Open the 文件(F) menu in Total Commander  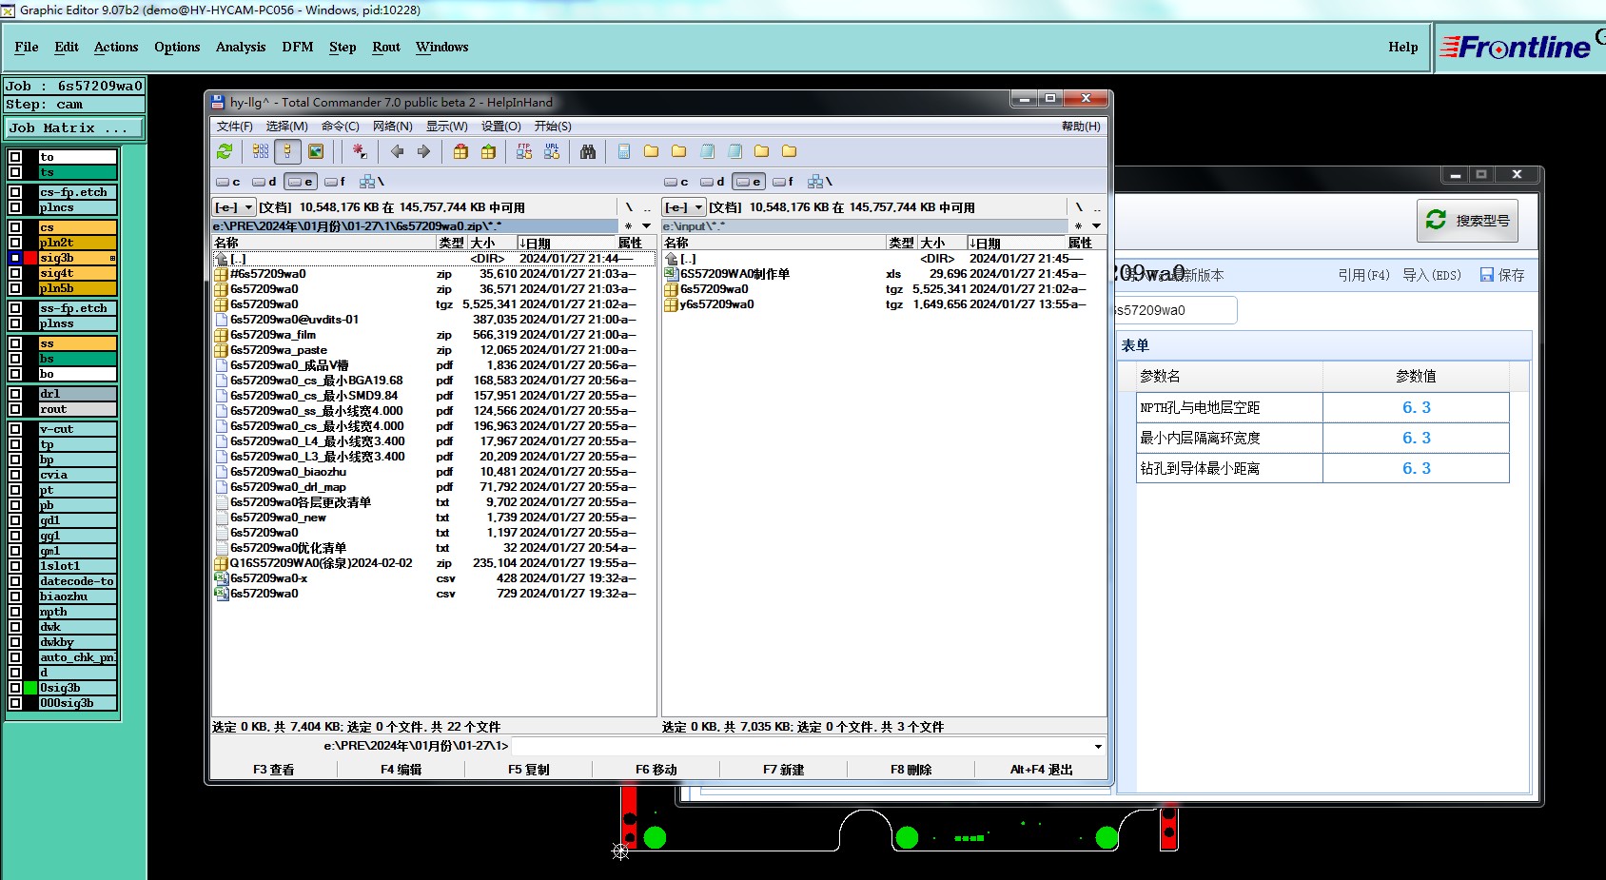[x=235, y=127]
